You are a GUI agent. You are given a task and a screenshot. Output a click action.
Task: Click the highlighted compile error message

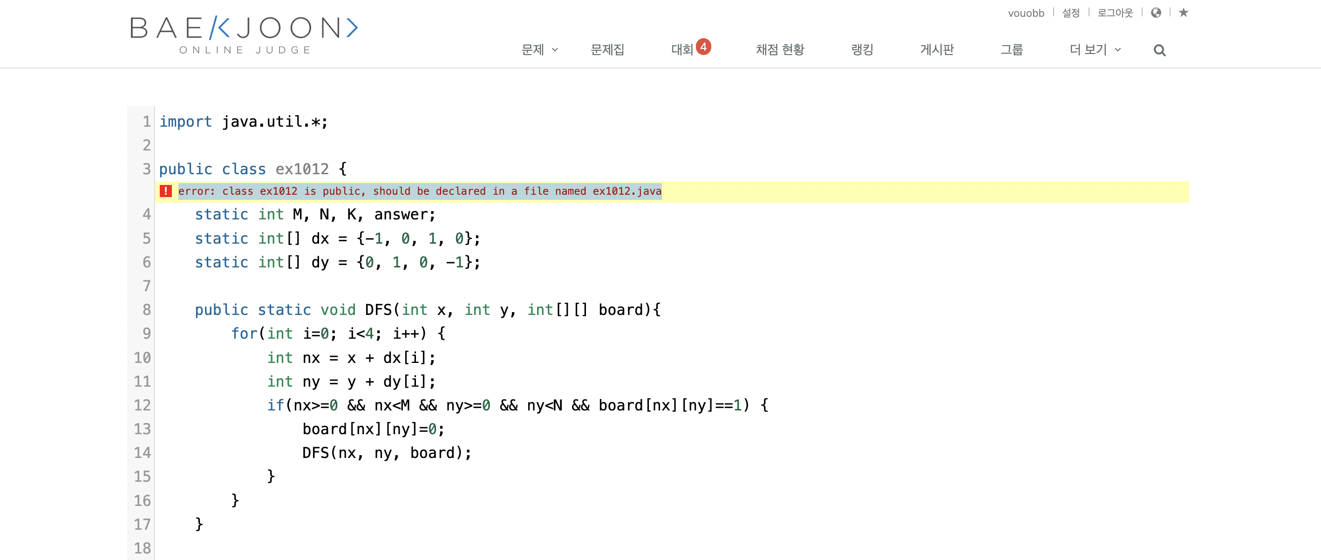pos(420,191)
